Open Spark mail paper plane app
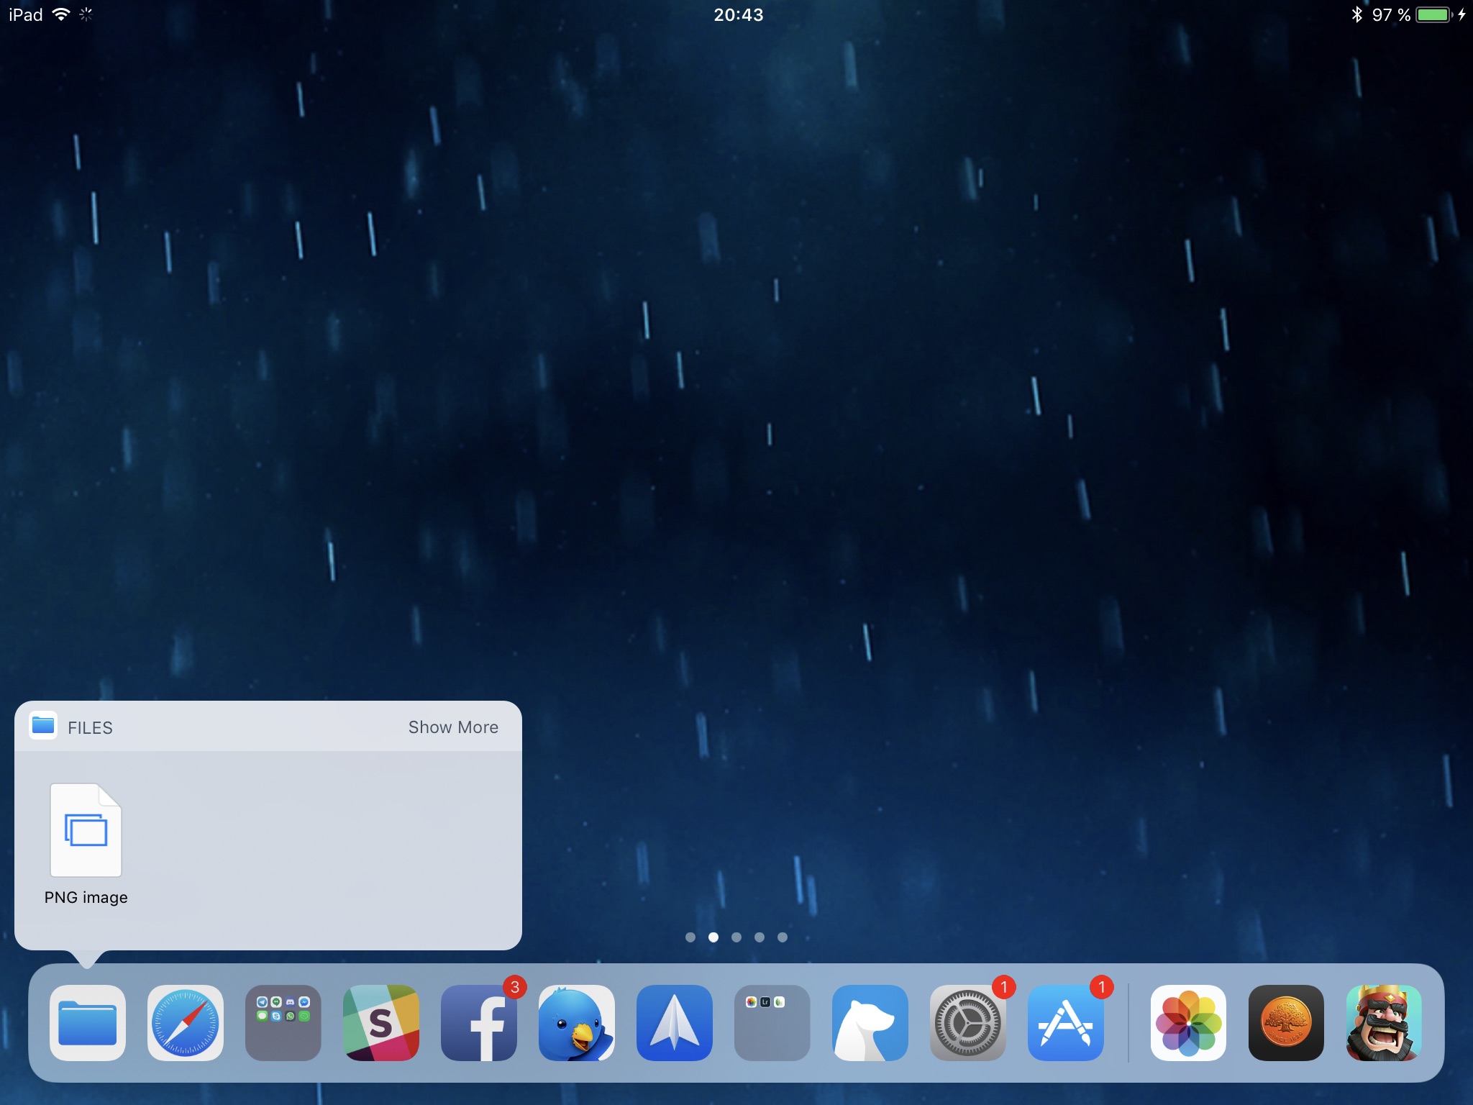1473x1105 pixels. pos(674,1022)
